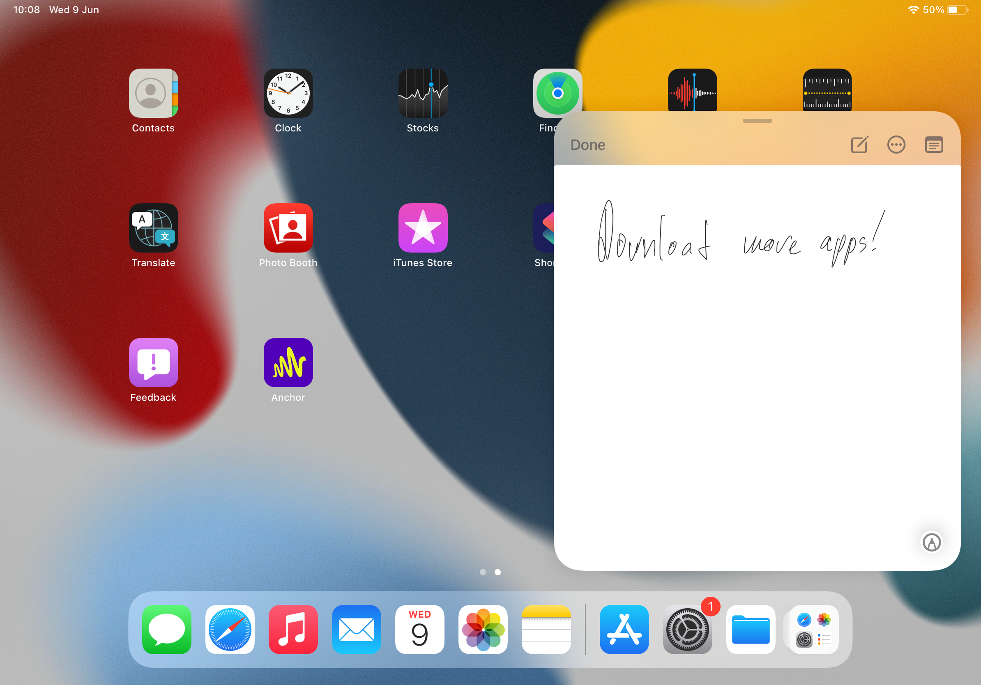981x685 pixels.
Task: Open the App Library in dock
Action: pyautogui.click(x=814, y=629)
